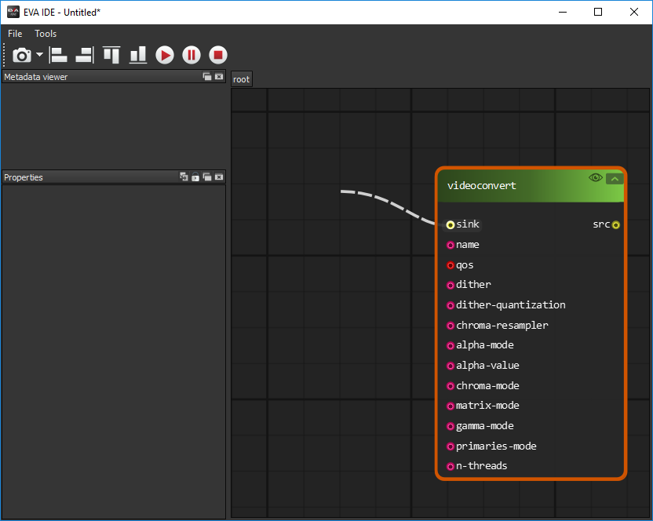This screenshot has width=653, height=521.
Task: Float the Metadata viewer panel
Action: (x=207, y=77)
